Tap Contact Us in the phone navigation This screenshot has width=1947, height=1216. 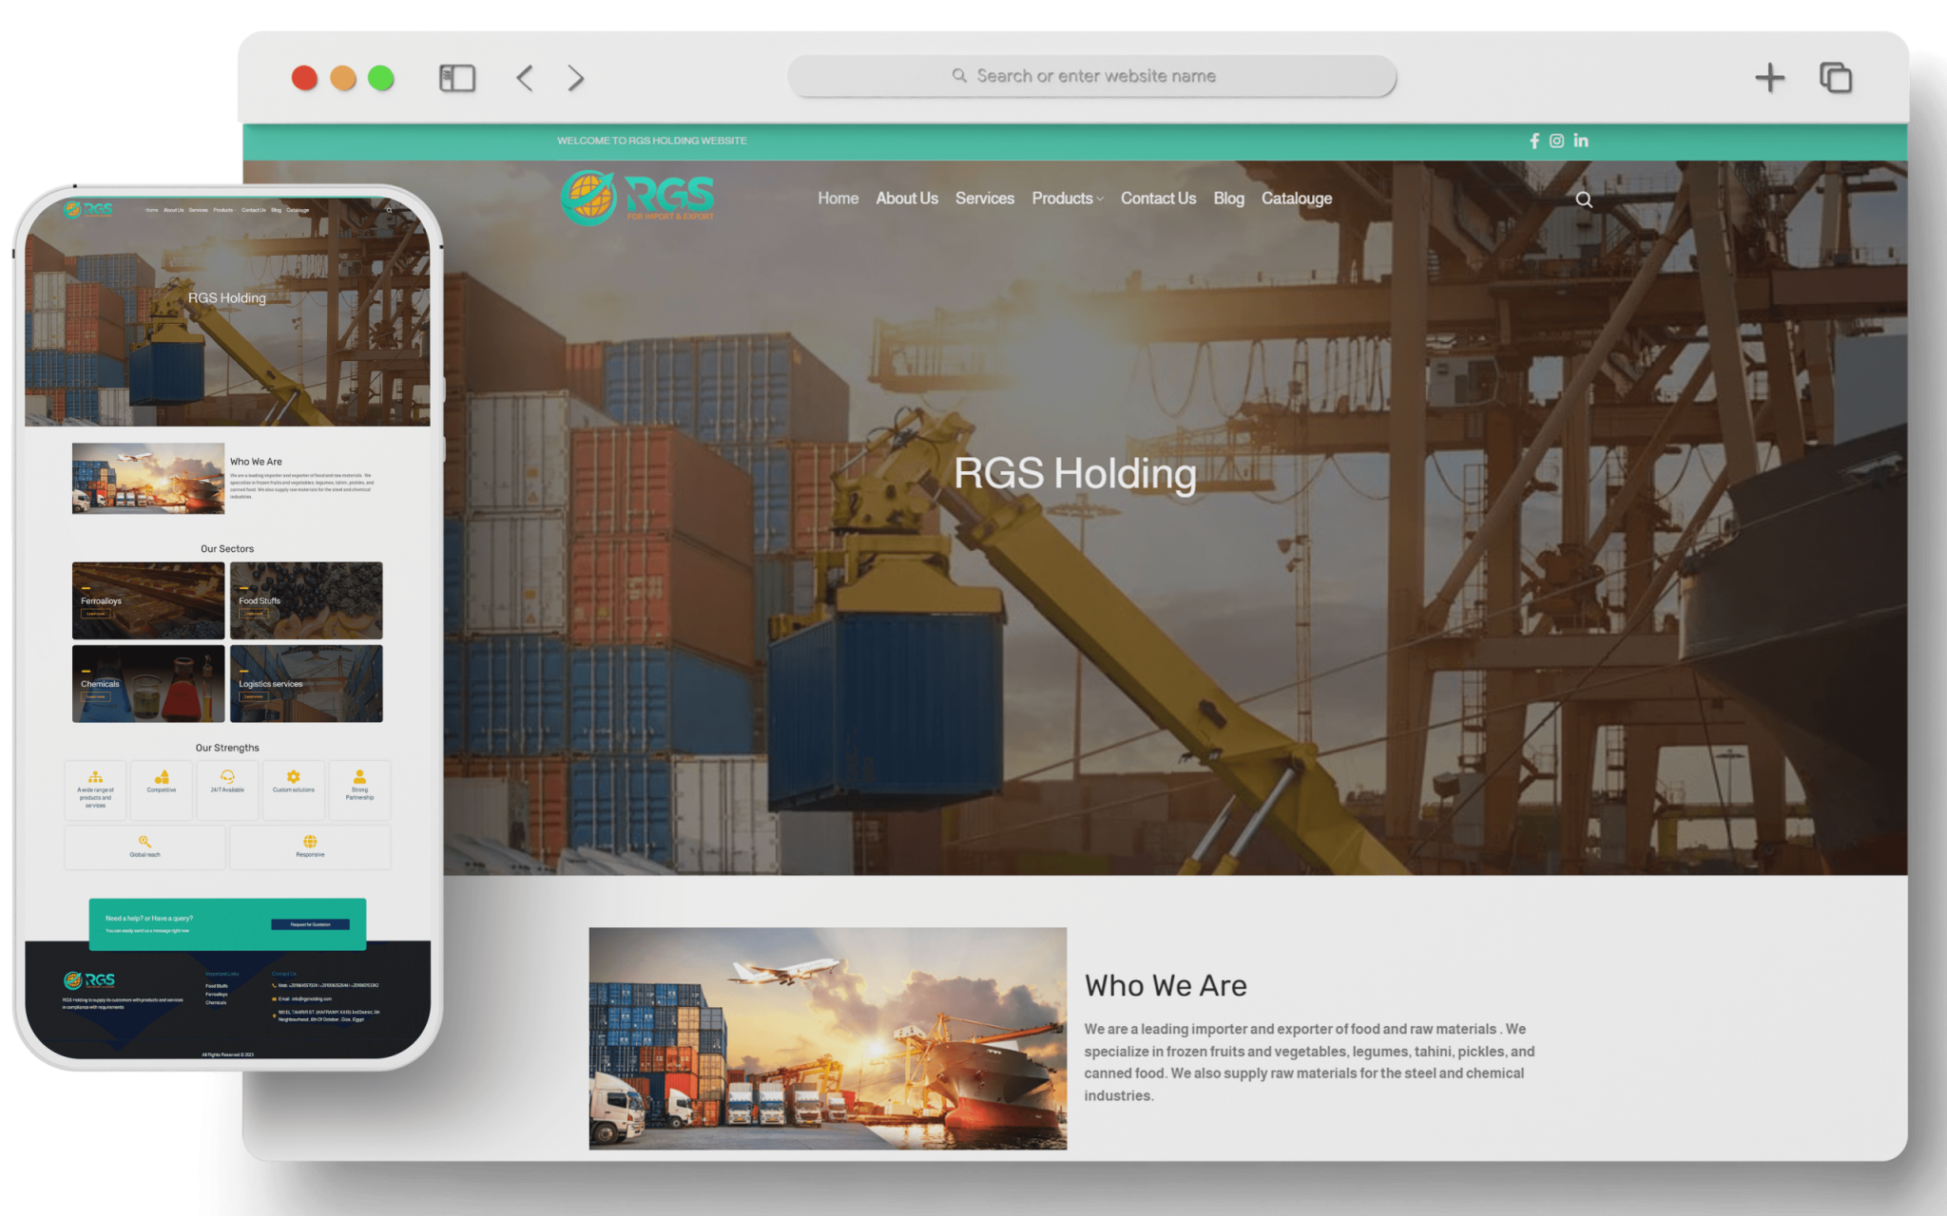click(254, 210)
